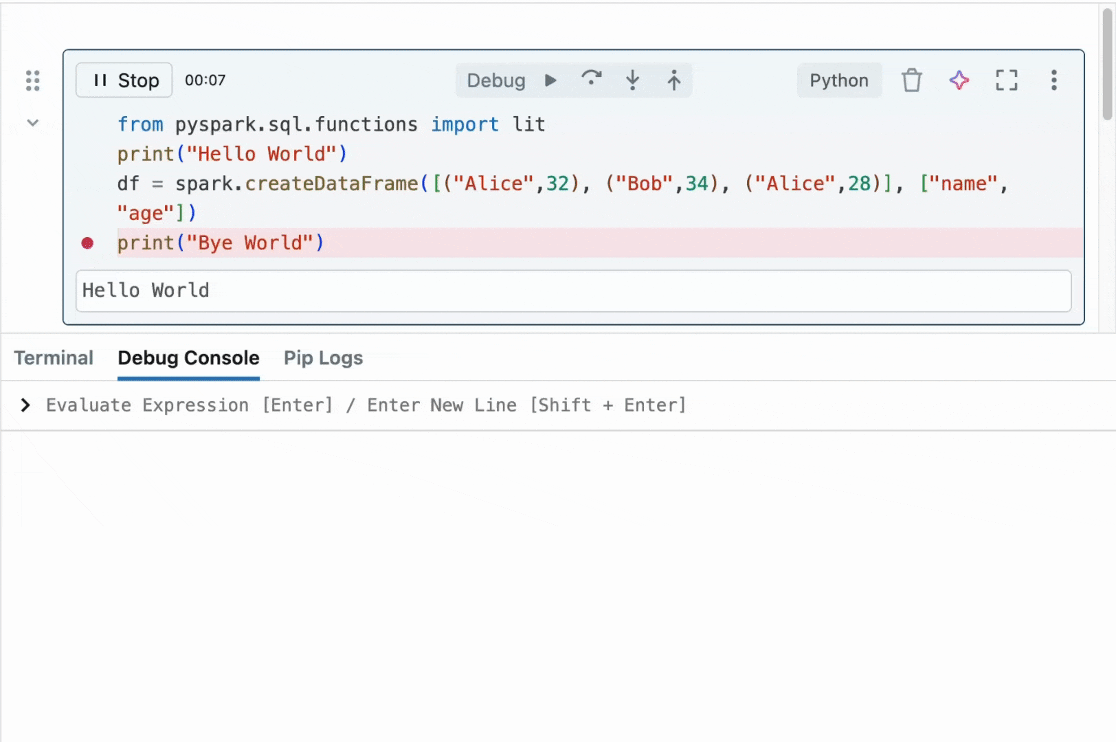Select the Debug Console tab
The width and height of the screenshot is (1116, 742).
(x=188, y=358)
